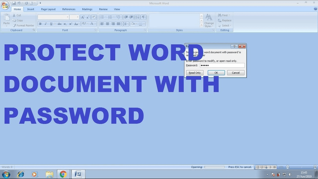This screenshot has height=179, width=318.
Task: Open the Review tab
Action: (x=103, y=9)
